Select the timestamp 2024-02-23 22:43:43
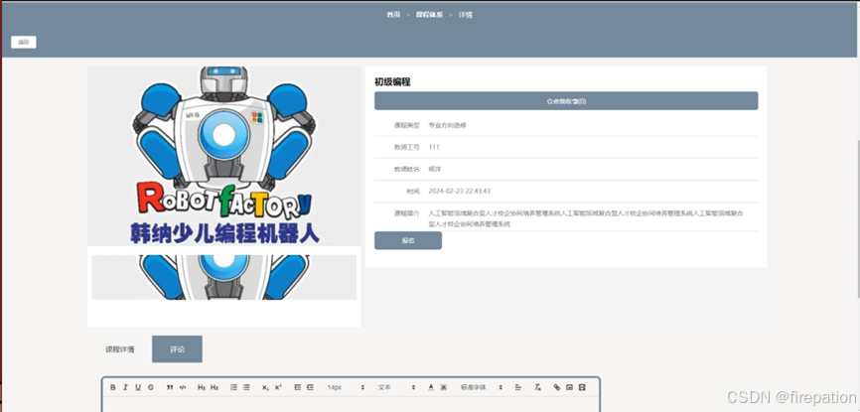 [459, 191]
